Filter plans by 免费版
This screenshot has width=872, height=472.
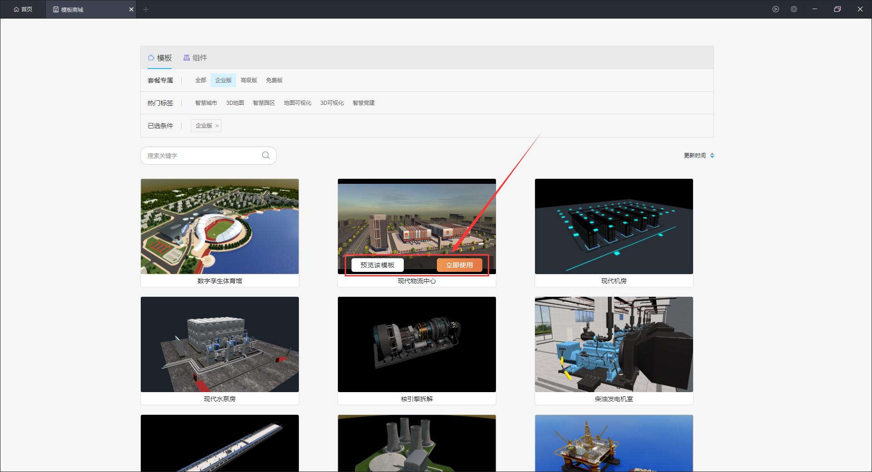[274, 80]
